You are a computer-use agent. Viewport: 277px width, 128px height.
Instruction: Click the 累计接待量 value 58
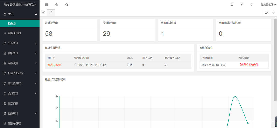click(48, 34)
